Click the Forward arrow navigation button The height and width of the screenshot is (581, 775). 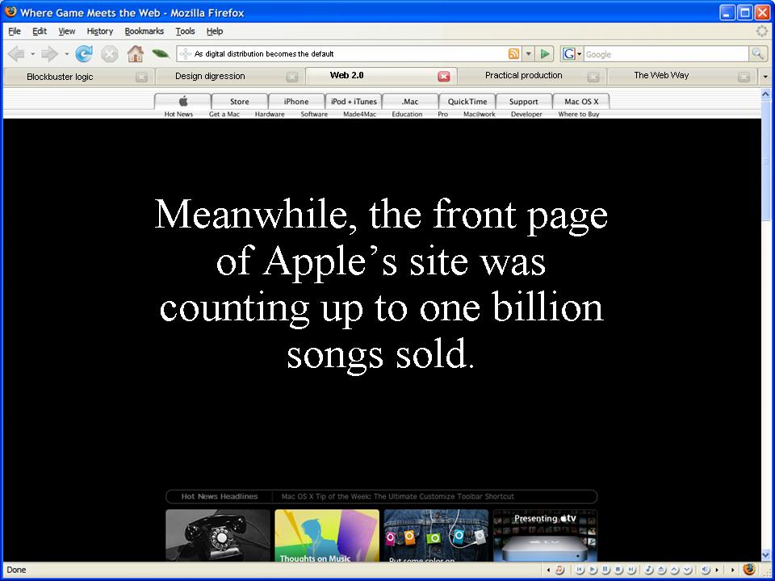pos(49,54)
